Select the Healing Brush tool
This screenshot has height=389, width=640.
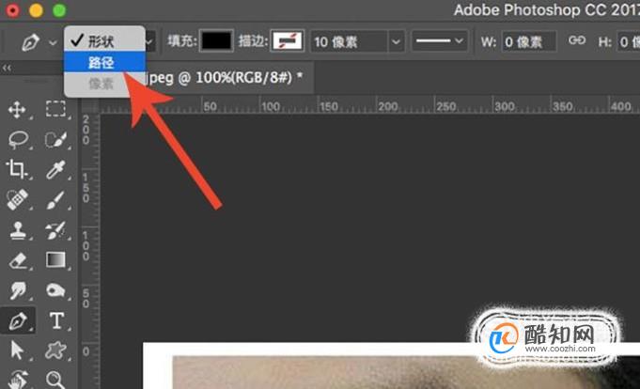17,199
